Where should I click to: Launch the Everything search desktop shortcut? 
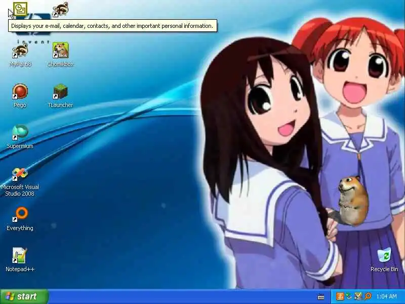(20, 219)
